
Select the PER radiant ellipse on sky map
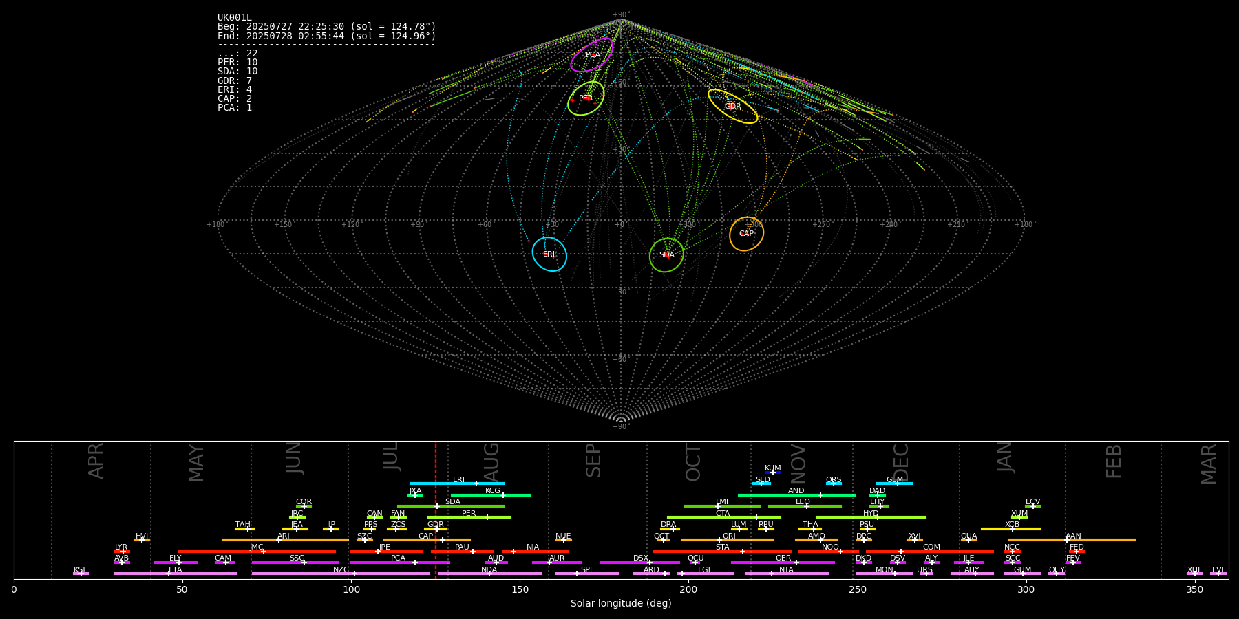click(586, 98)
